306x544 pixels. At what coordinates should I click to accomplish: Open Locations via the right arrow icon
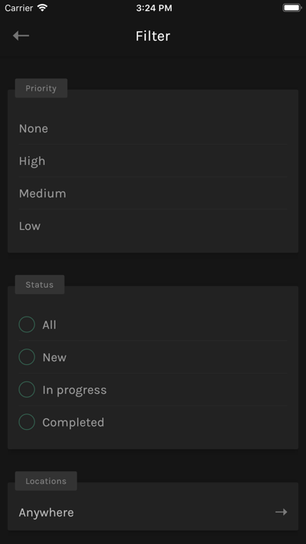[x=281, y=512]
